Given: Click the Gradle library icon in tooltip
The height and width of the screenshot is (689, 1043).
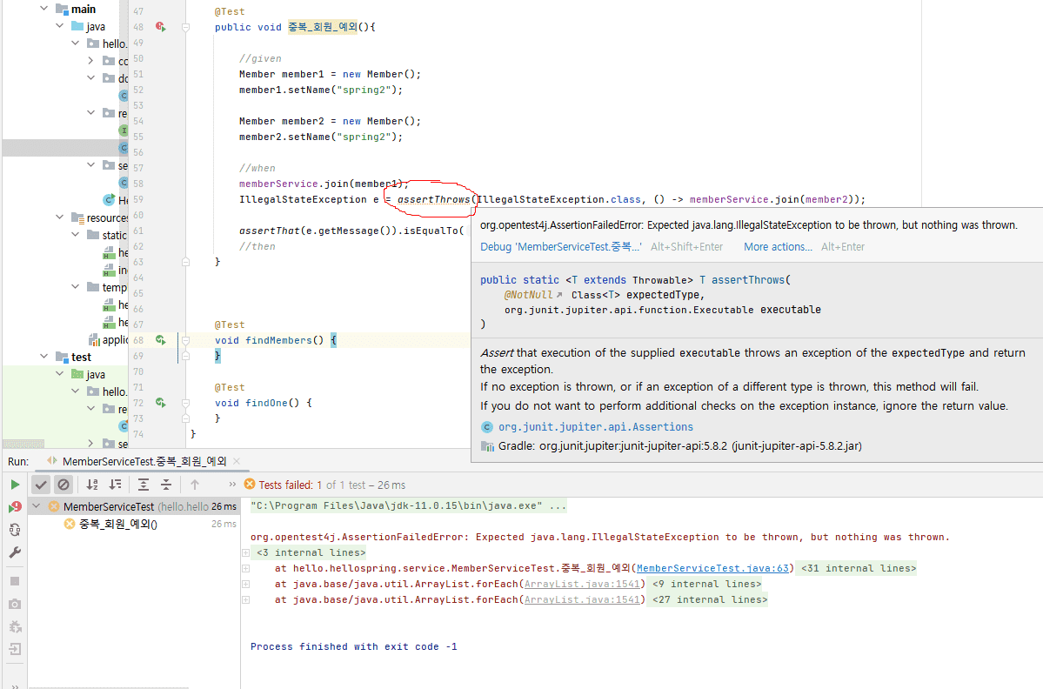Looking at the screenshot, I should click(487, 446).
